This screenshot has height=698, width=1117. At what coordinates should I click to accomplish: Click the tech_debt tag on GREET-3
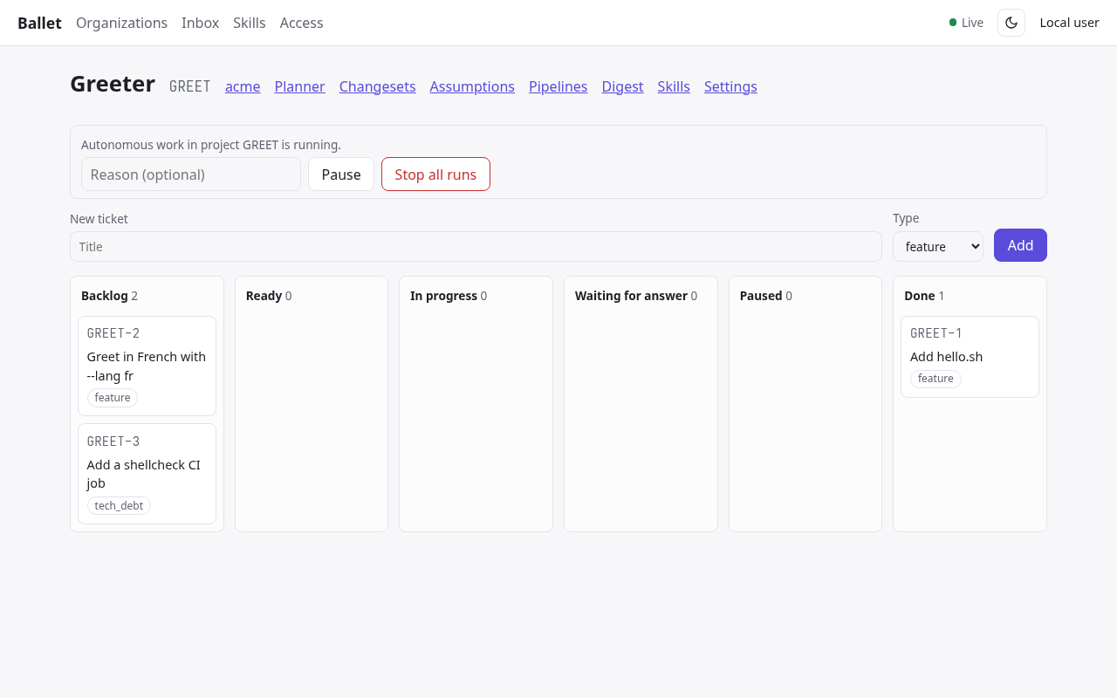click(x=119, y=506)
